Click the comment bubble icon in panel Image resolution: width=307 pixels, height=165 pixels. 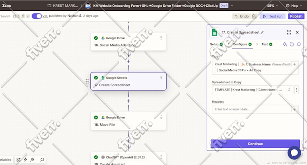click(x=298, y=44)
